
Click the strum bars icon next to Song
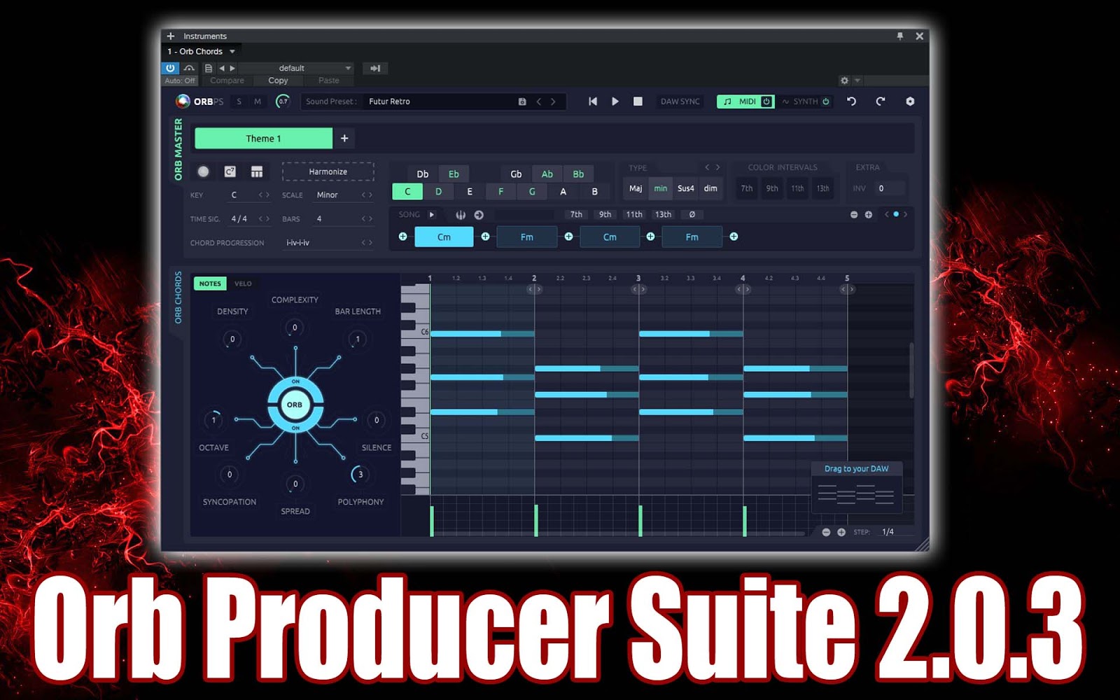point(461,215)
